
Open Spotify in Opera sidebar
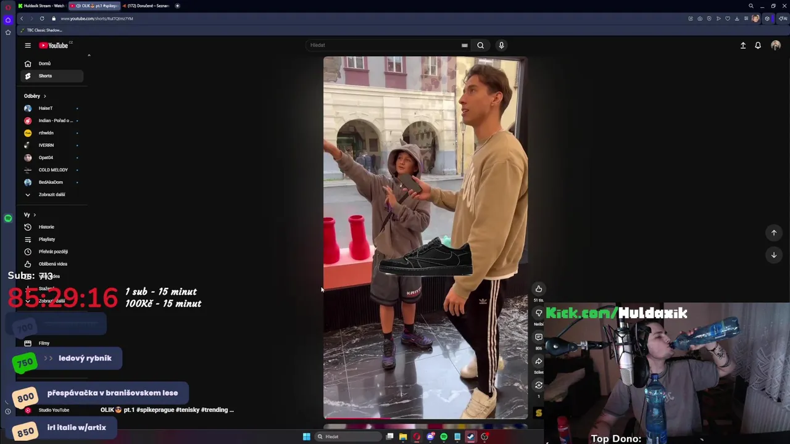(x=8, y=218)
